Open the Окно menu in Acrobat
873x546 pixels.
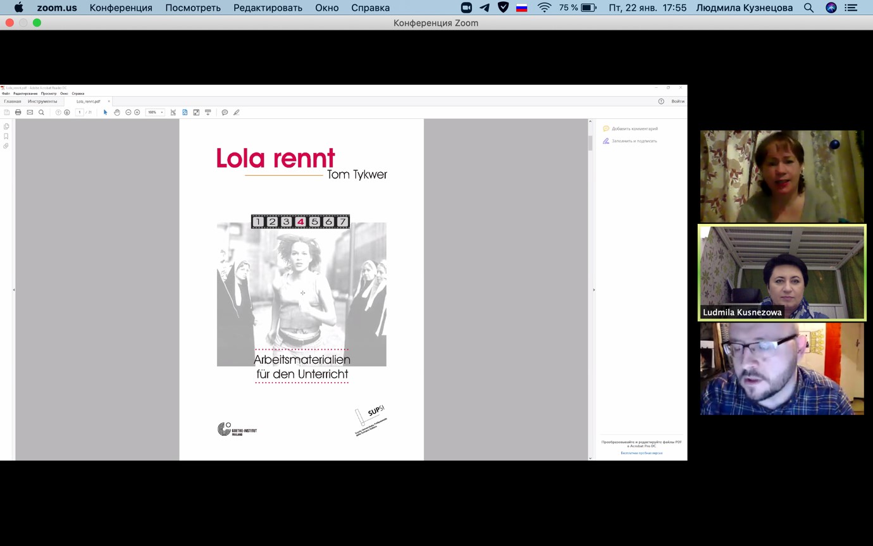[64, 94]
